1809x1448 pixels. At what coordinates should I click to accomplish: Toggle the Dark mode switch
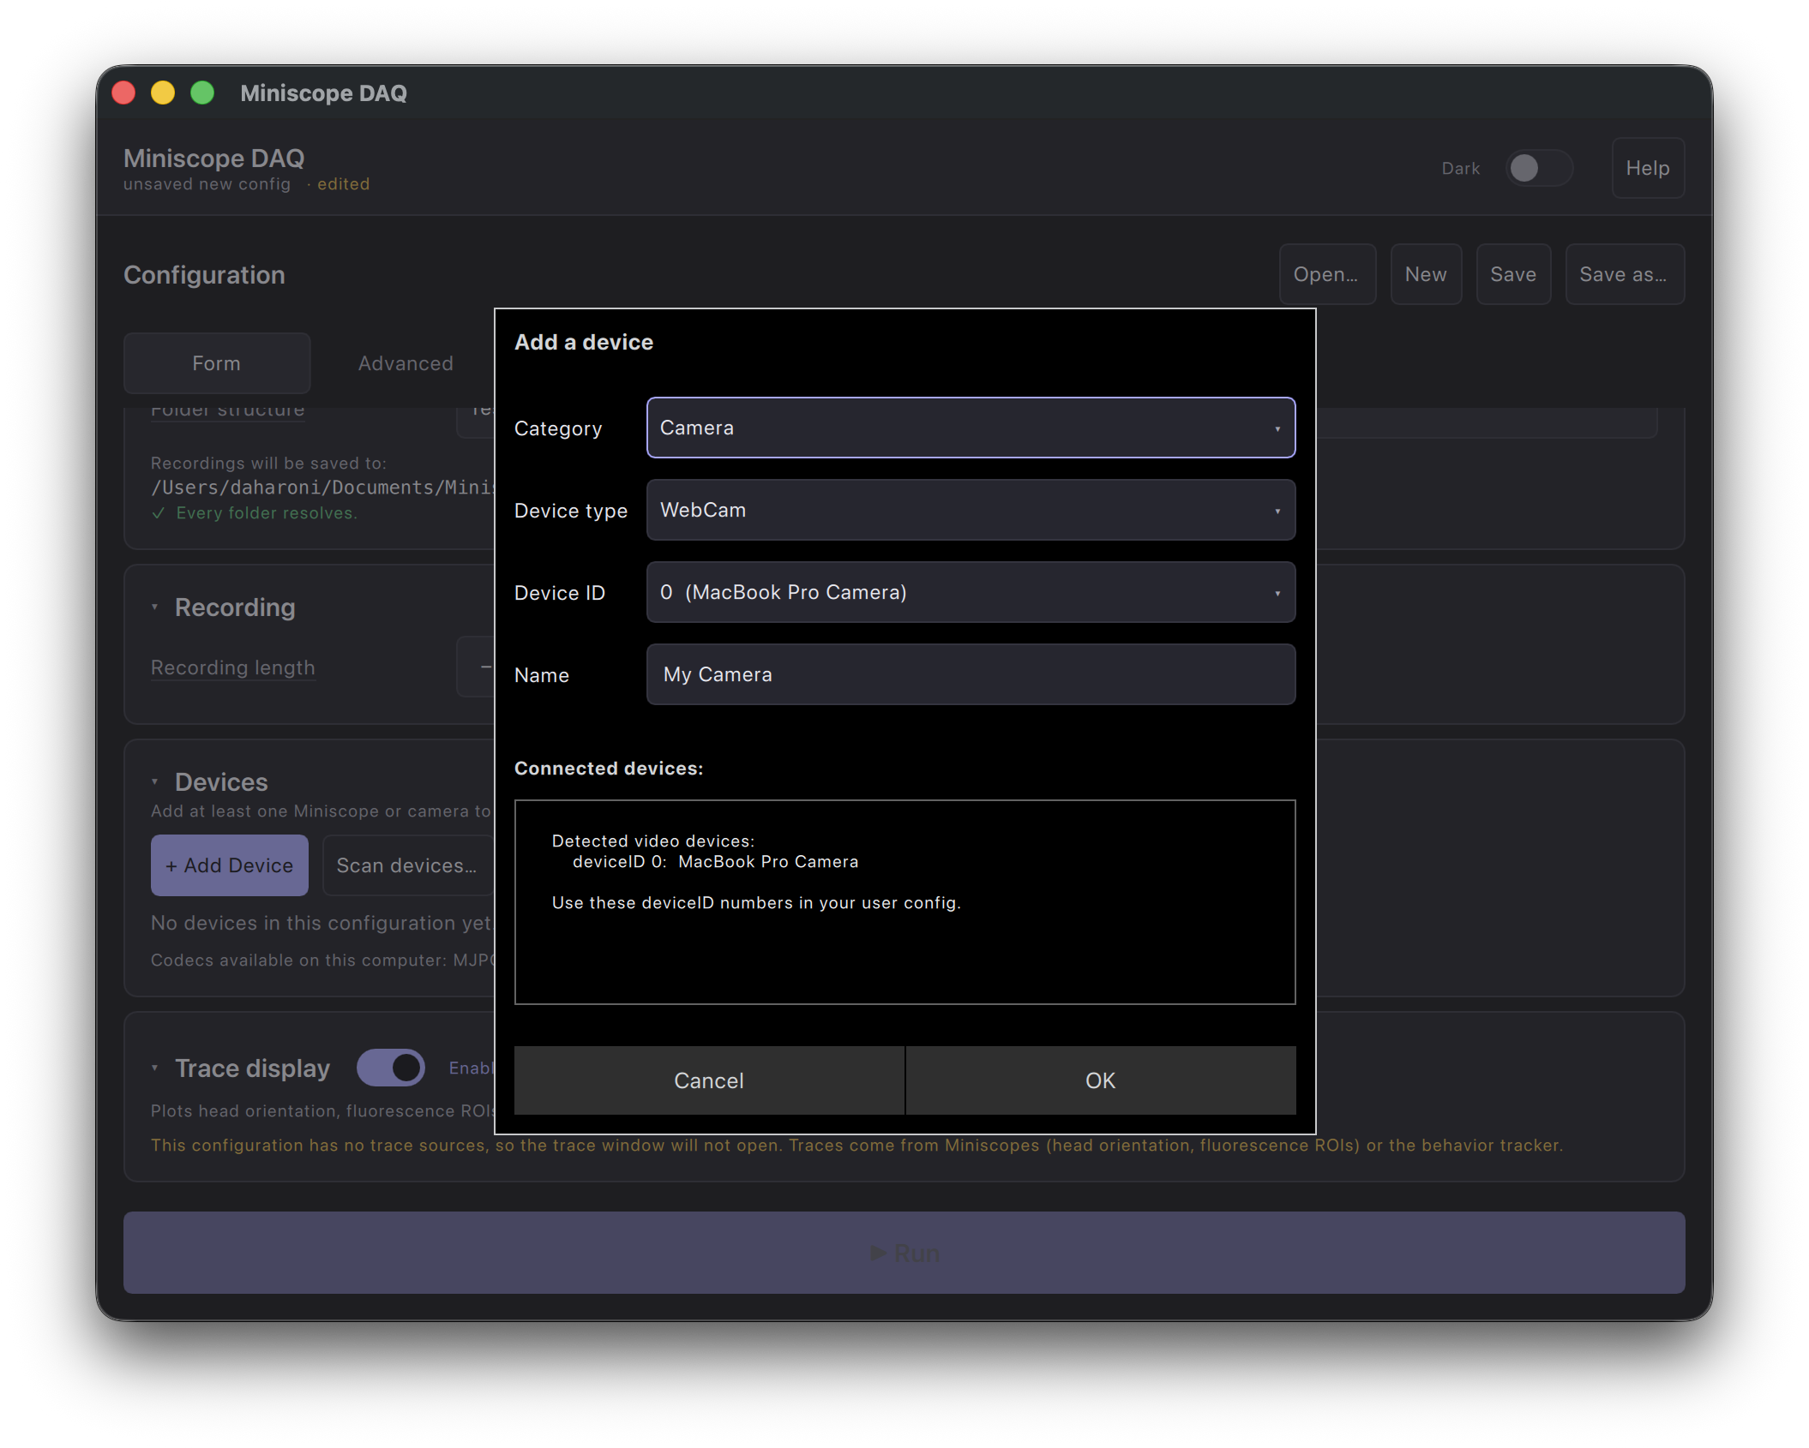click(1539, 168)
